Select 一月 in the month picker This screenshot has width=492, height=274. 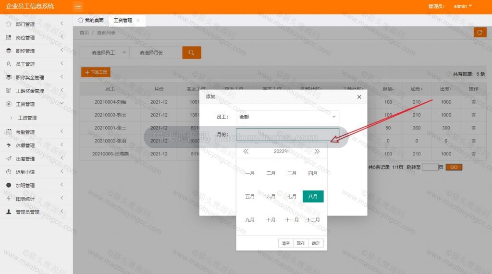(x=250, y=173)
